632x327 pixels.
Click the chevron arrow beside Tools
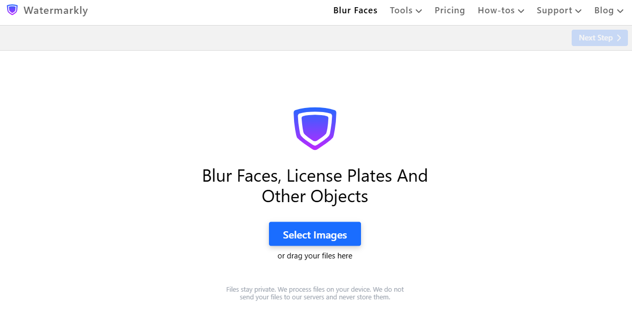(419, 11)
